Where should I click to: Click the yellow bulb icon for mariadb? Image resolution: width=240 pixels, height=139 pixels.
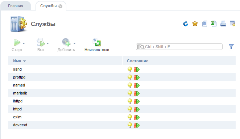[130, 93]
